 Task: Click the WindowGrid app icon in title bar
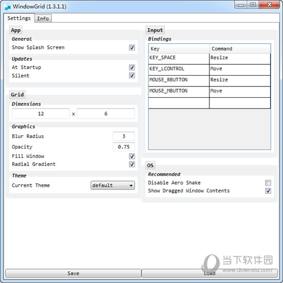[7, 7]
